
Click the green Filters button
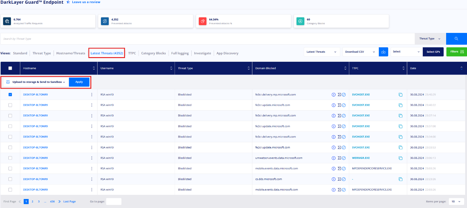pyautogui.click(x=456, y=52)
